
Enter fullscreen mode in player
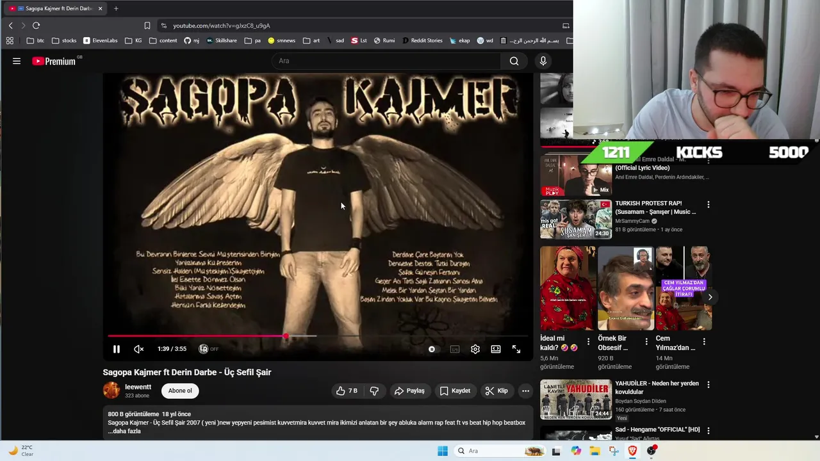(516, 349)
